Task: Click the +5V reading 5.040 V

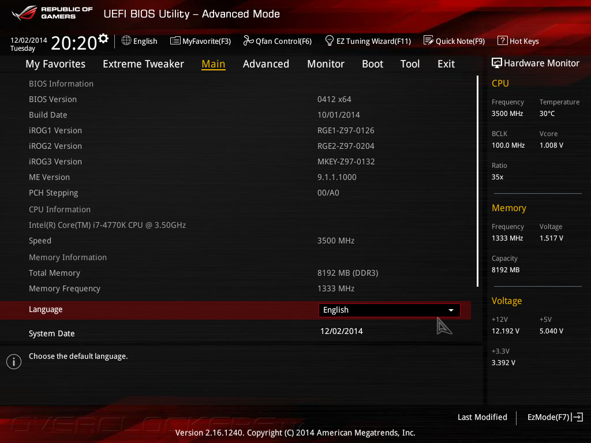Action: [x=551, y=331]
